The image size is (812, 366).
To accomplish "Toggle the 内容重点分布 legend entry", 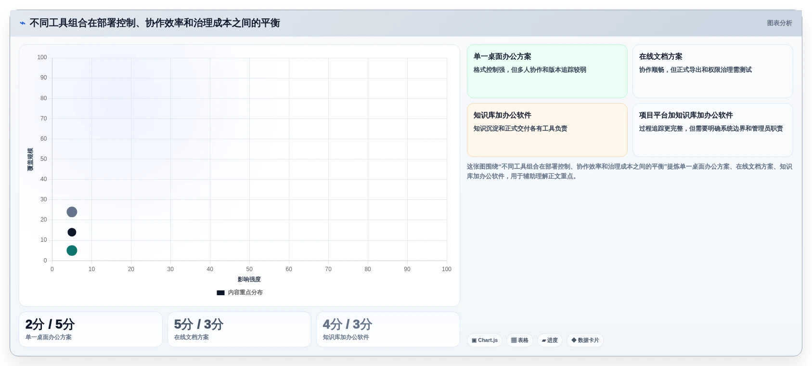I will coord(240,292).
